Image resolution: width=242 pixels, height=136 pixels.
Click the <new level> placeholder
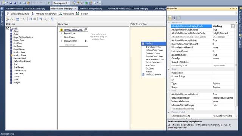[70, 45]
